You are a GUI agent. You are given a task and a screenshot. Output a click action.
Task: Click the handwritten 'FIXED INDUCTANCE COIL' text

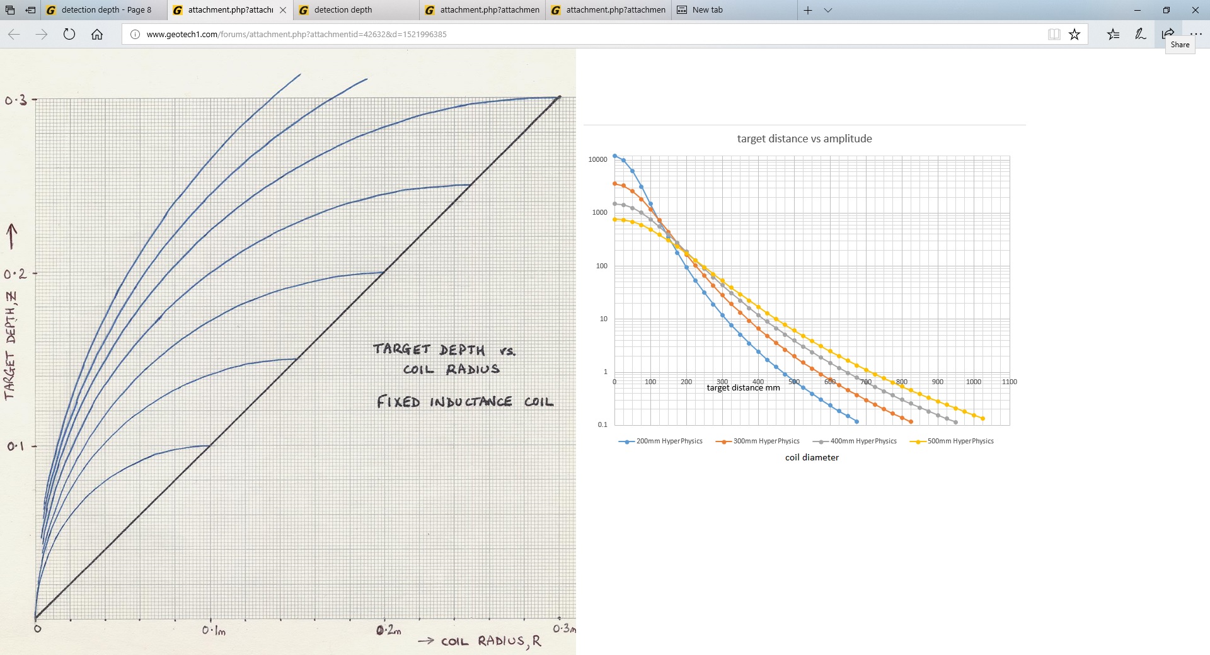coord(465,402)
